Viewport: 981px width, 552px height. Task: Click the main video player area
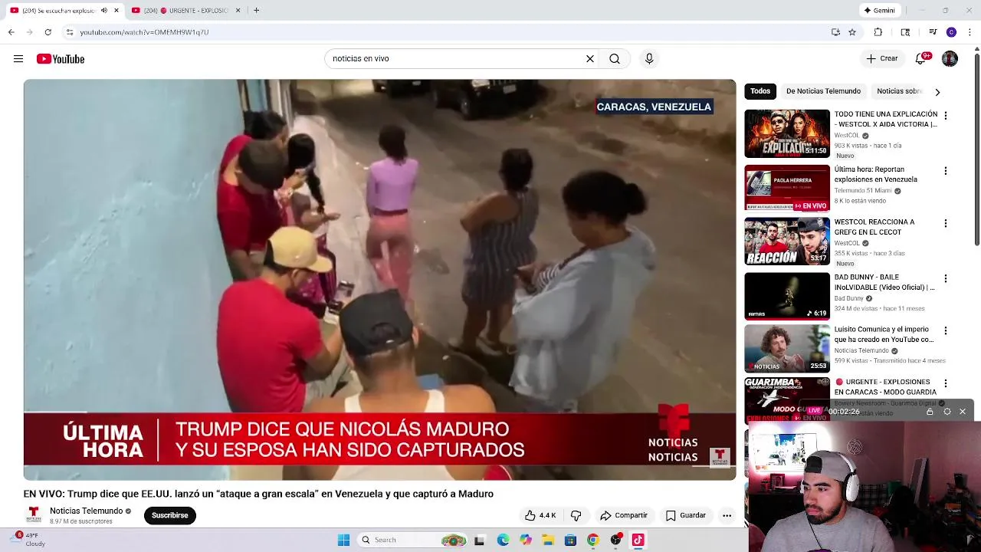379,280
